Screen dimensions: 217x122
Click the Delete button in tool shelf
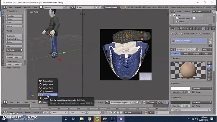pos(14,42)
